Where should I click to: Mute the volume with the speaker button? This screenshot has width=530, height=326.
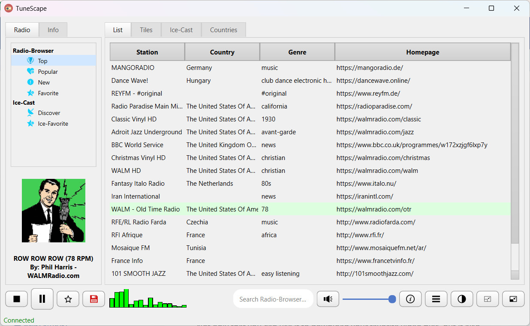(x=328, y=299)
